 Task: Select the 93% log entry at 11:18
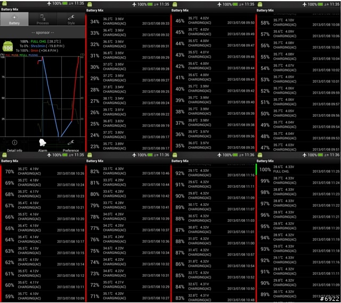298,249
